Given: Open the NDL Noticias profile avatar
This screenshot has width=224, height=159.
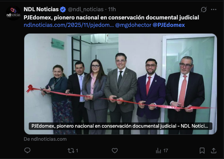Looking at the screenshot, I should tap(13, 13).
